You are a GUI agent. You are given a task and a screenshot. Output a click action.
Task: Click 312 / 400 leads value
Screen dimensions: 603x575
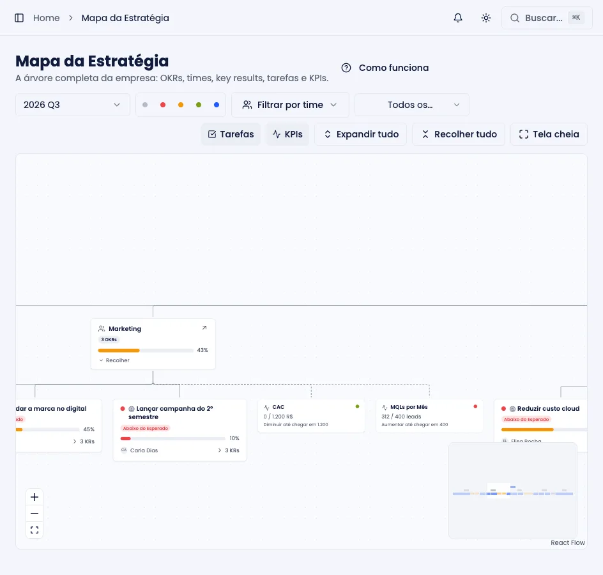pyautogui.click(x=401, y=417)
